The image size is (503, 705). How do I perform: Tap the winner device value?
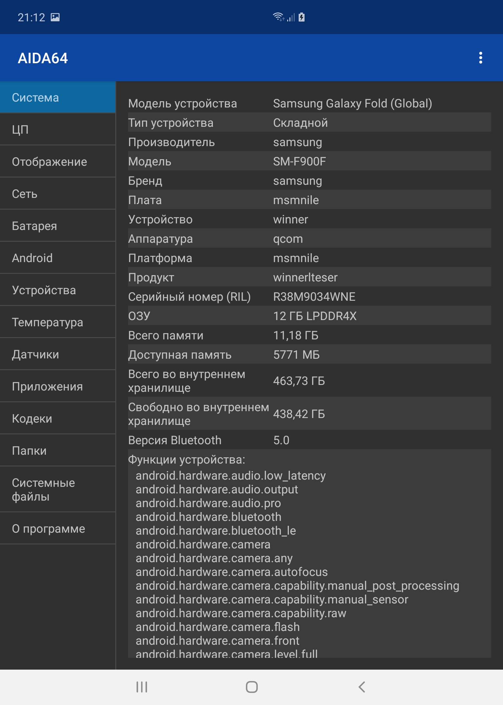tap(290, 219)
